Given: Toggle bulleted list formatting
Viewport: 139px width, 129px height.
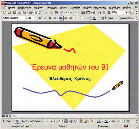Looking at the screenshot, I should [82, 18].
